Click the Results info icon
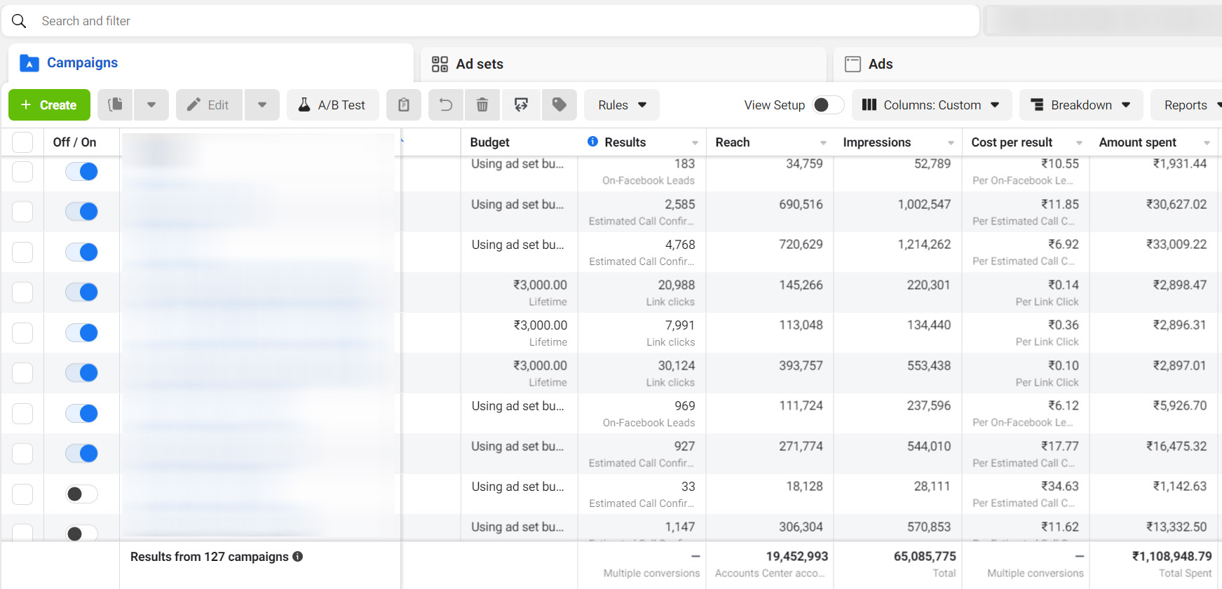This screenshot has height=589, width=1222. (x=592, y=142)
